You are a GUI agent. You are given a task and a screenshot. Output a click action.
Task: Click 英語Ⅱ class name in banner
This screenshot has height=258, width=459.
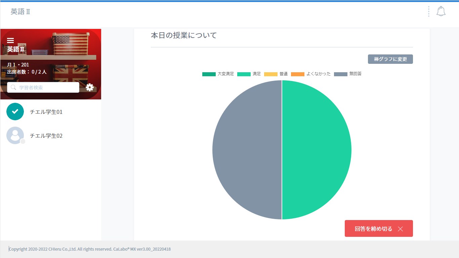[16, 49]
